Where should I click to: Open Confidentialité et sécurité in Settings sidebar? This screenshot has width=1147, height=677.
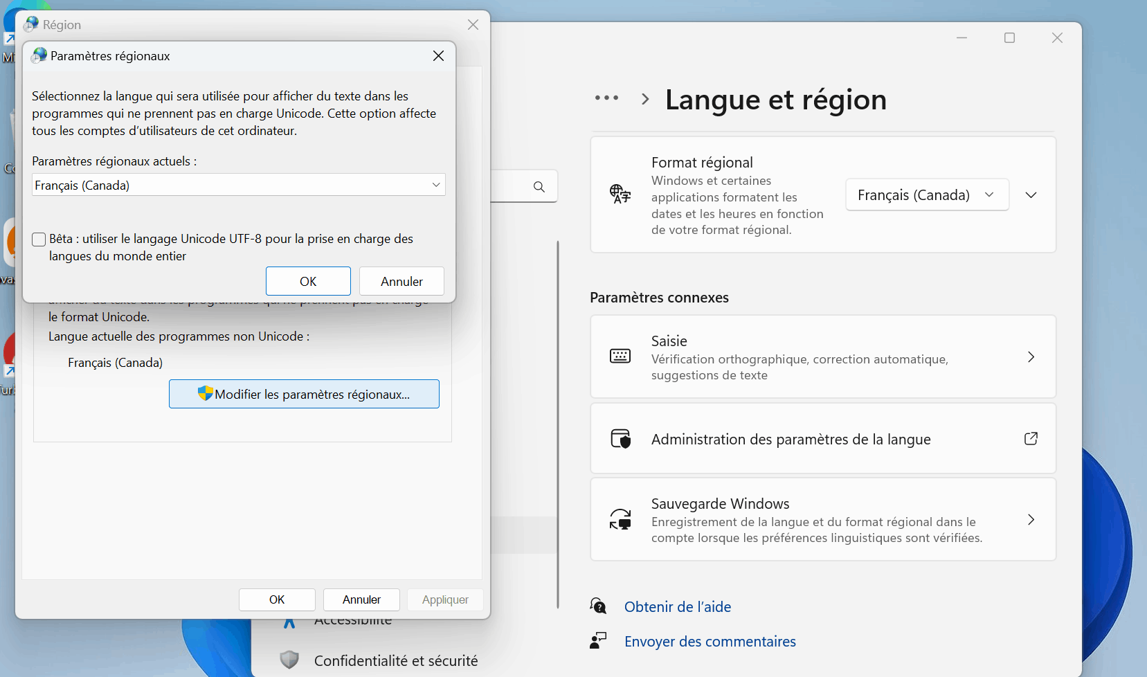[x=396, y=661]
